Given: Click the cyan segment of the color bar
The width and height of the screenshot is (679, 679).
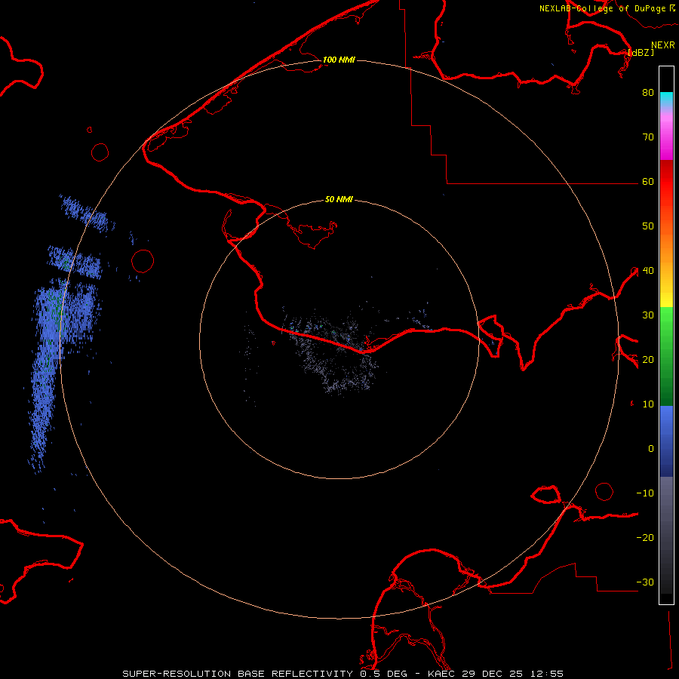Looking at the screenshot, I should [666, 100].
